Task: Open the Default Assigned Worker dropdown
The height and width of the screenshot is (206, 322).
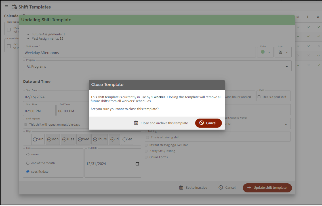Action: (x=286, y=125)
